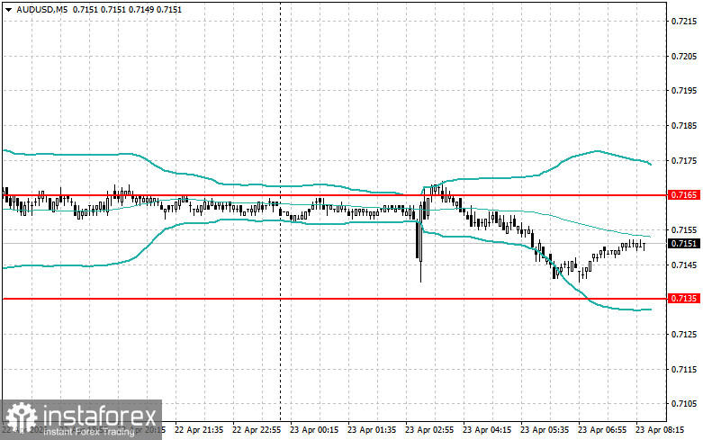This screenshot has width=703, height=440.
Task: Click the red 0.7165 price level label
Action: [x=684, y=195]
